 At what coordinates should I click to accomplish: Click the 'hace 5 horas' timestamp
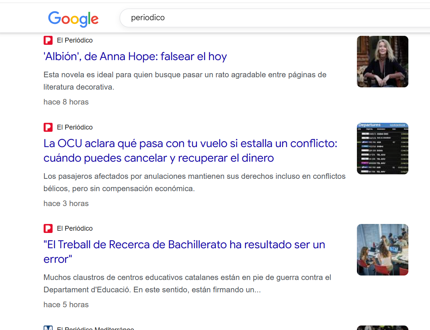coord(66,305)
